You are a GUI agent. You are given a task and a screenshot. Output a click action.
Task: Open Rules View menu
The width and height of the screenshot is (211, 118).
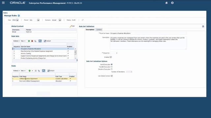click(23, 71)
